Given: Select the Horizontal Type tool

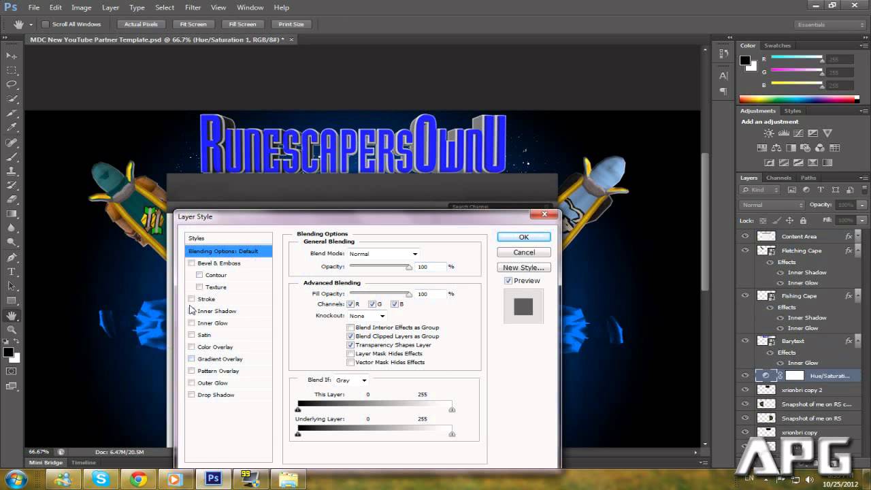Looking at the screenshot, I should click(x=12, y=272).
